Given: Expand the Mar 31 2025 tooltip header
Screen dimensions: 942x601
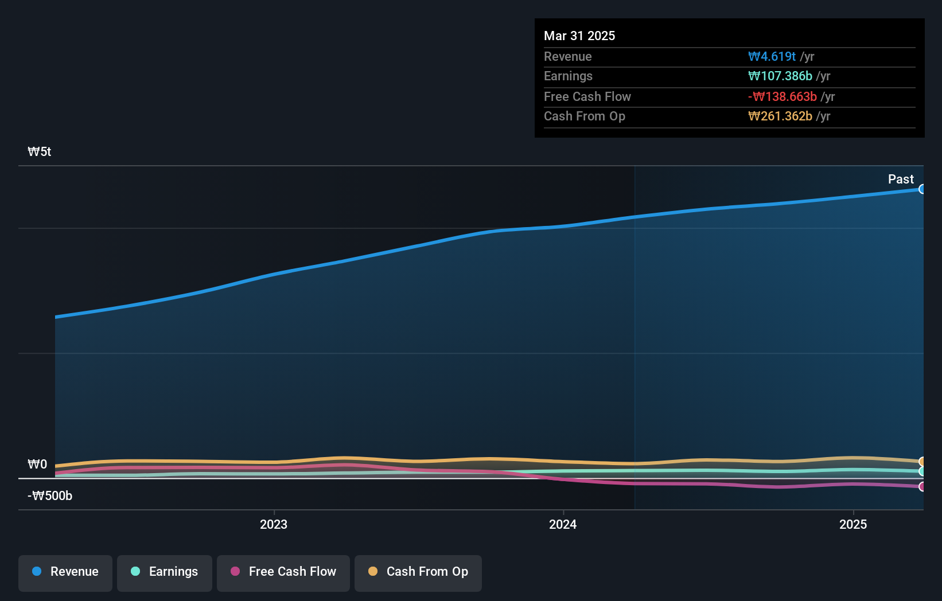Looking at the screenshot, I should click(x=579, y=36).
